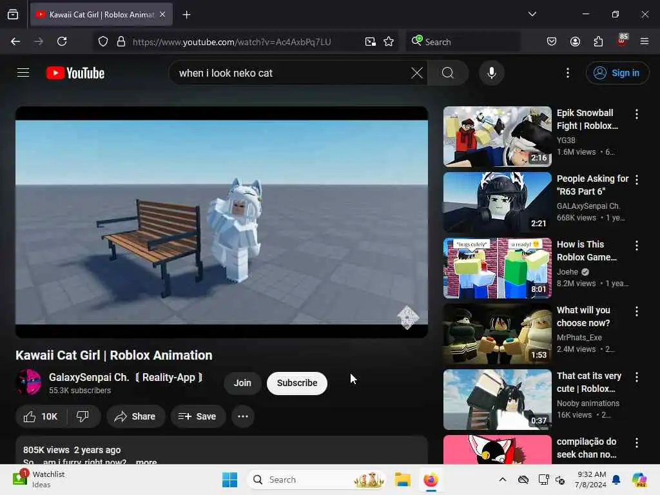The width and height of the screenshot is (660, 495).
Task: List all tabs dropdown arrow
Action: pos(532,14)
